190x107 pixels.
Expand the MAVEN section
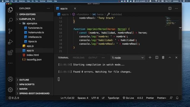[34, 89]
